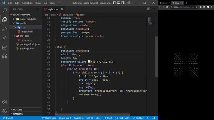214x120 pixels.
Task: Open the Selection menu
Action: (27, 3)
